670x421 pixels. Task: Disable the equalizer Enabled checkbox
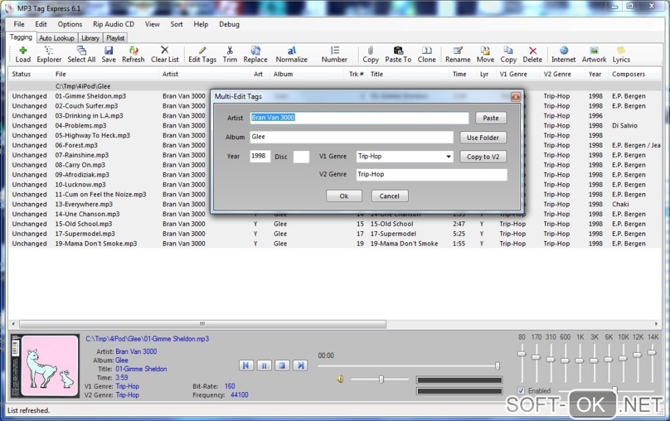[521, 391]
